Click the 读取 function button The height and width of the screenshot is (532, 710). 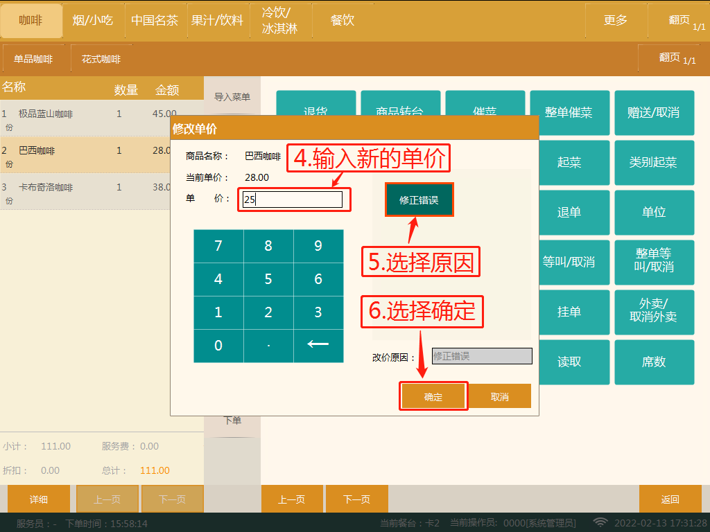pyautogui.click(x=574, y=362)
